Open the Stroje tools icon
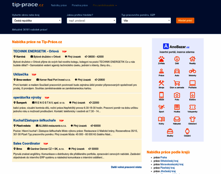Image resolution: width=221 pixels, height=174 pixels. click(x=161, y=83)
